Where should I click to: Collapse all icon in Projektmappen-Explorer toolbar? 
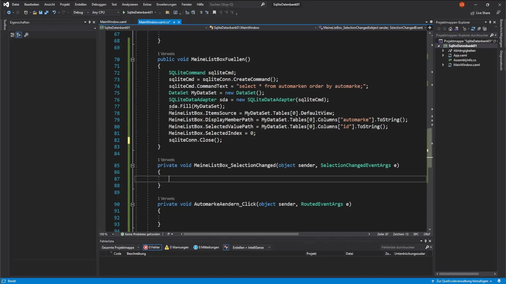pyautogui.click(x=479, y=29)
